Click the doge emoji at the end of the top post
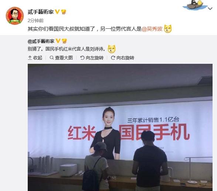The width and height of the screenshot is (217, 191). (x=168, y=29)
